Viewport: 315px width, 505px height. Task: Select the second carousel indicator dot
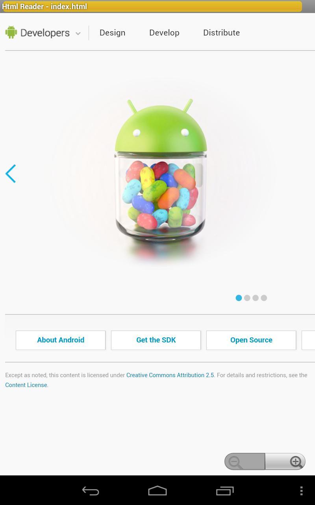pyautogui.click(x=247, y=298)
